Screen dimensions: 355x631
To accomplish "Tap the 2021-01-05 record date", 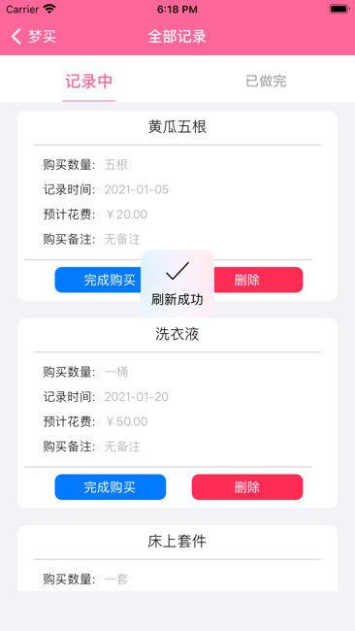I will click(137, 189).
